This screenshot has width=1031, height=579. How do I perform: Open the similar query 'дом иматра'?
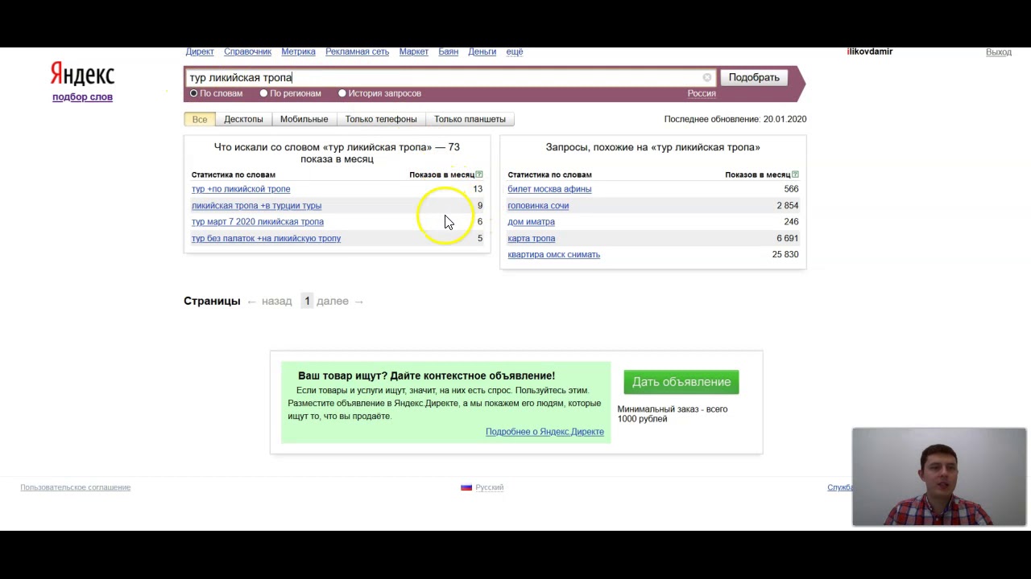coord(531,222)
